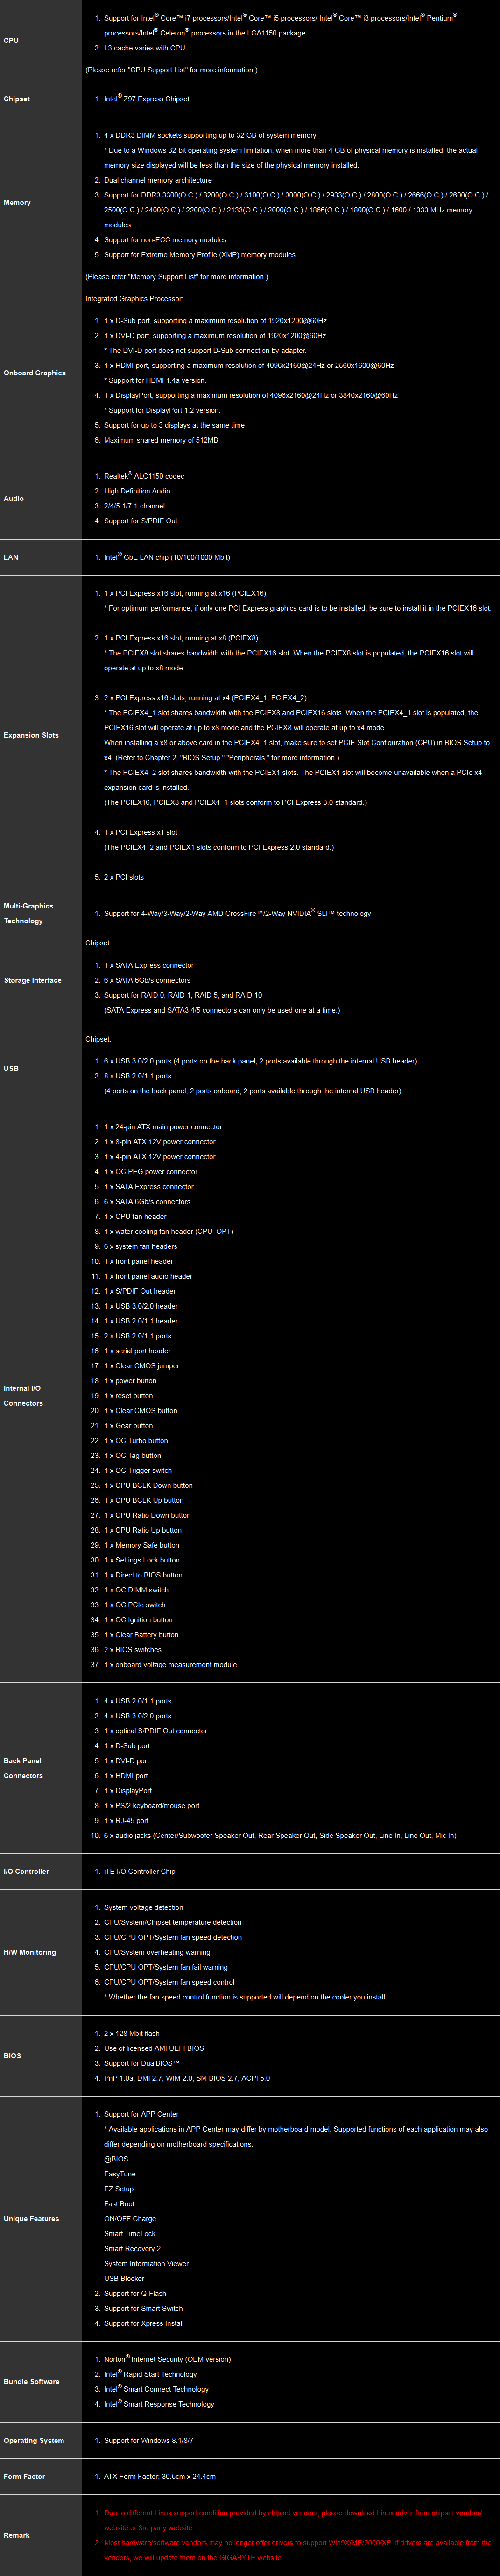Click the Form Factor heading

[x=24, y=2476]
